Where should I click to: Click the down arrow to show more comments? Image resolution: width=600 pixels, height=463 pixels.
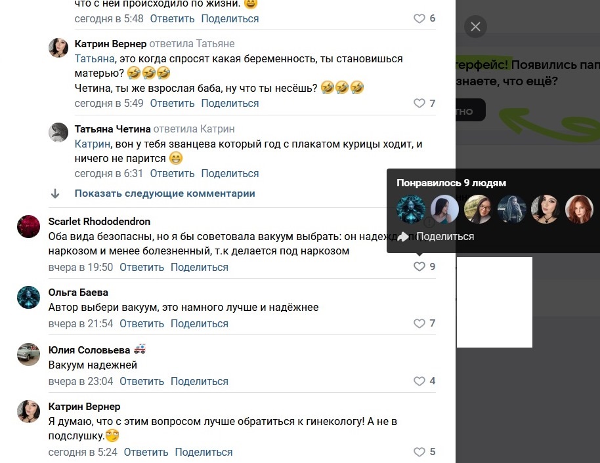click(x=55, y=193)
